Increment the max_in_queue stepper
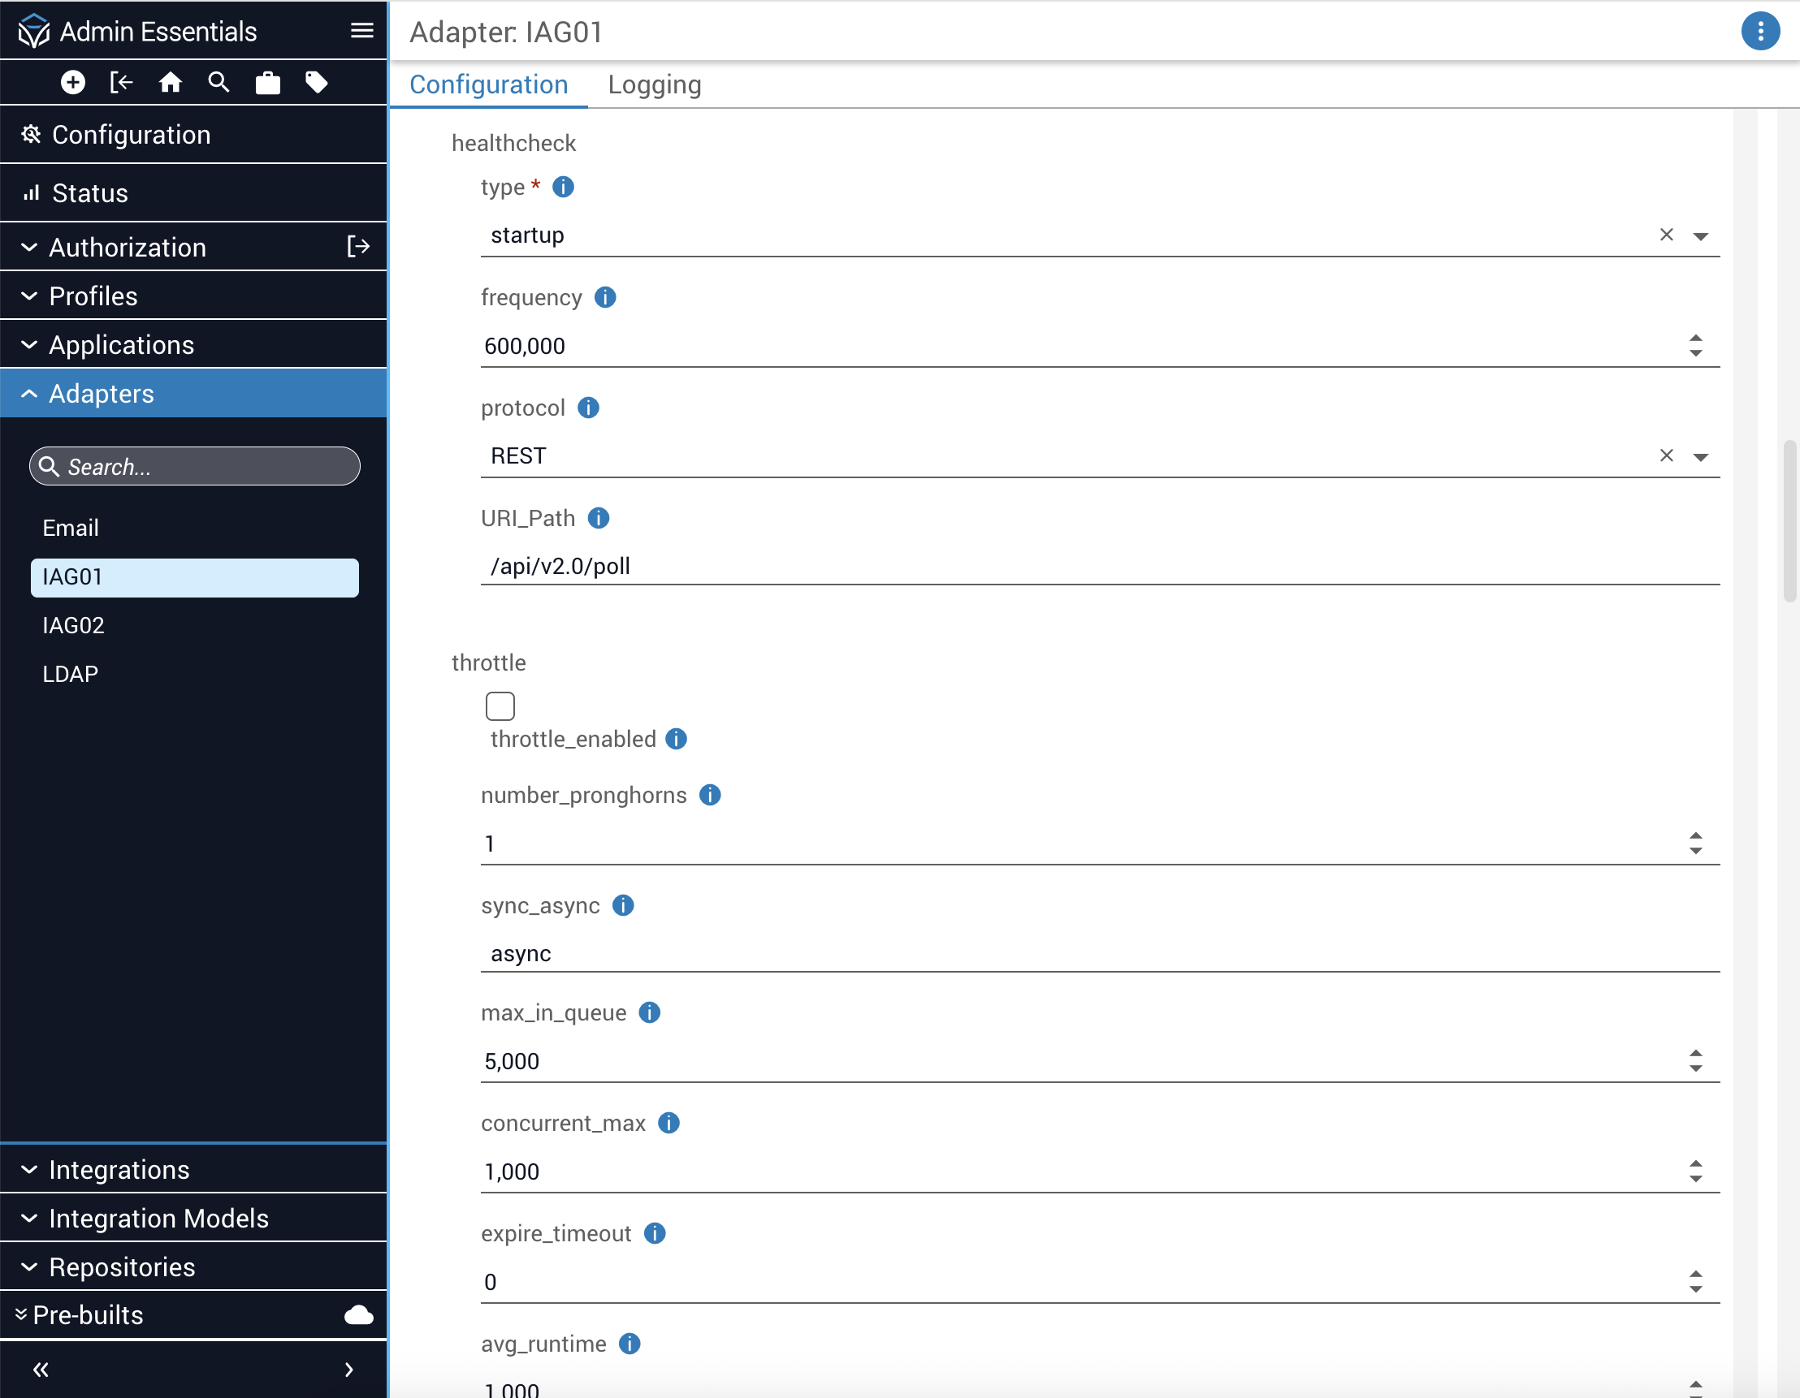The image size is (1800, 1398). [x=1695, y=1054]
